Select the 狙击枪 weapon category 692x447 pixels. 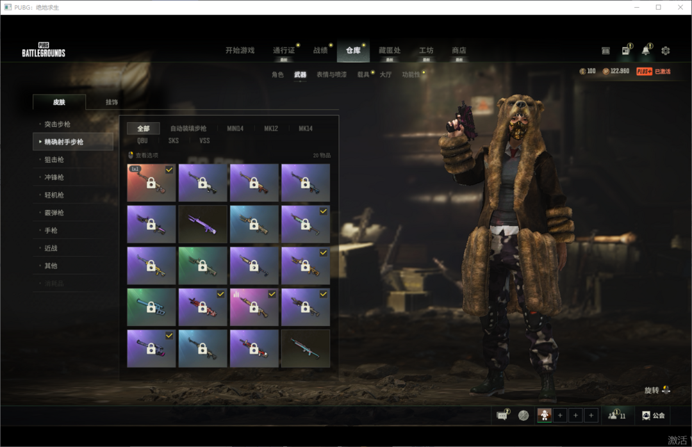click(x=54, y=159)
